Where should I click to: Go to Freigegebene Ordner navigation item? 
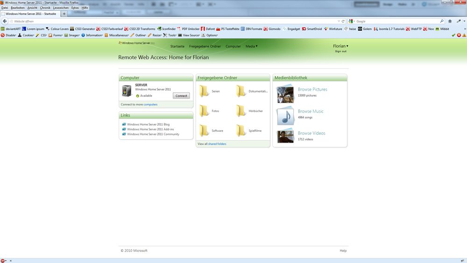[205, 46]
